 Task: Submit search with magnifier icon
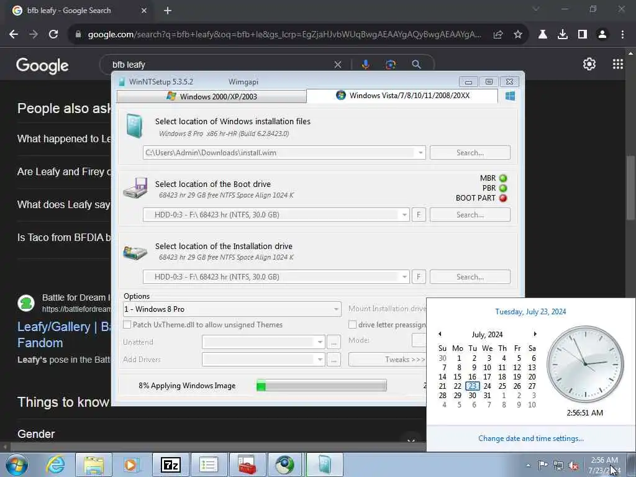click(416, 65)
